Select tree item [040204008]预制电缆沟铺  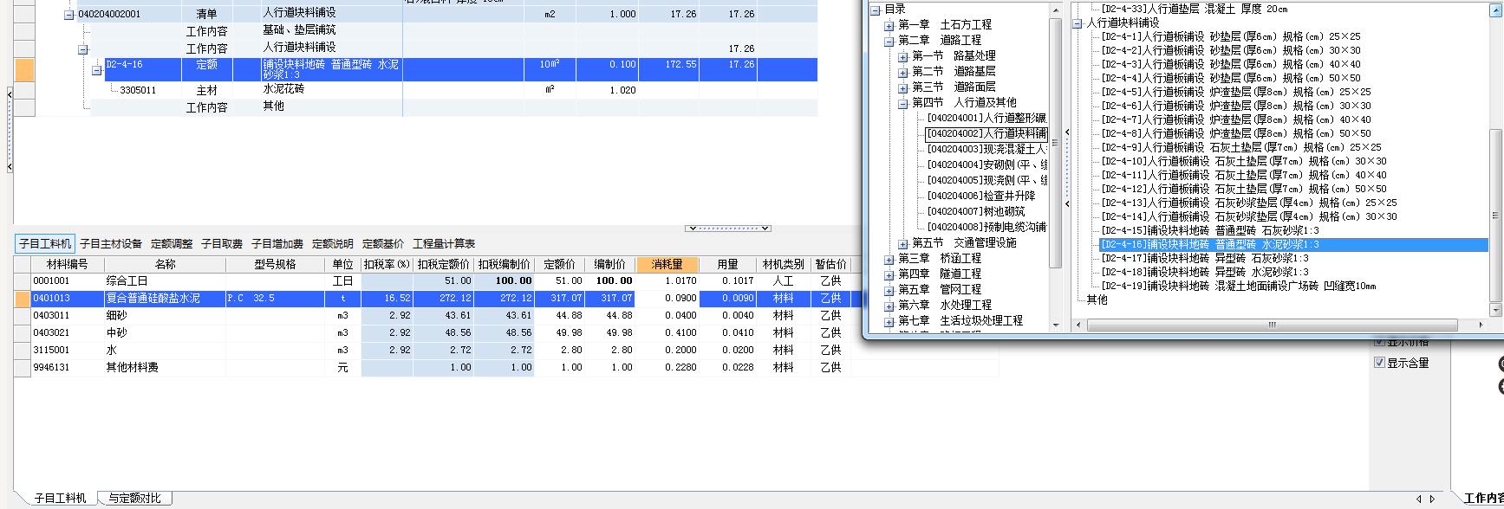[986, 228]
